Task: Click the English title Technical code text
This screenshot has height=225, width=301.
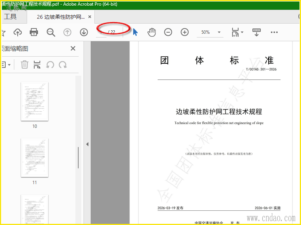Action: pos(219,123)
